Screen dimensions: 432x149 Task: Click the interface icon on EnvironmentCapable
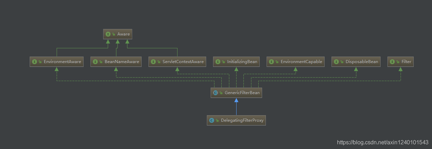(x=271, y=62)
